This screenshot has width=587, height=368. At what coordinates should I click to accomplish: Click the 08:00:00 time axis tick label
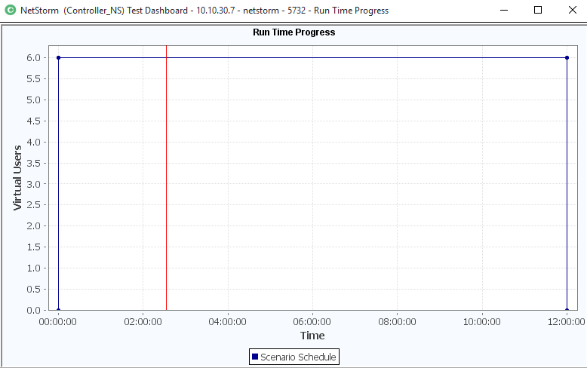(x=397, y=322)
